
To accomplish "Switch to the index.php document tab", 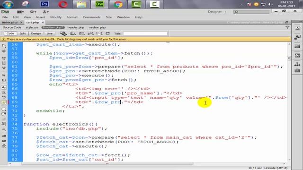I will 9,22.
